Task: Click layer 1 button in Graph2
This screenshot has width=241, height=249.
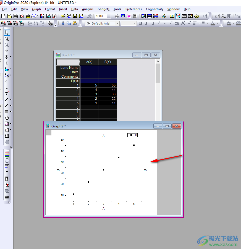Action: tap(49, 133)
